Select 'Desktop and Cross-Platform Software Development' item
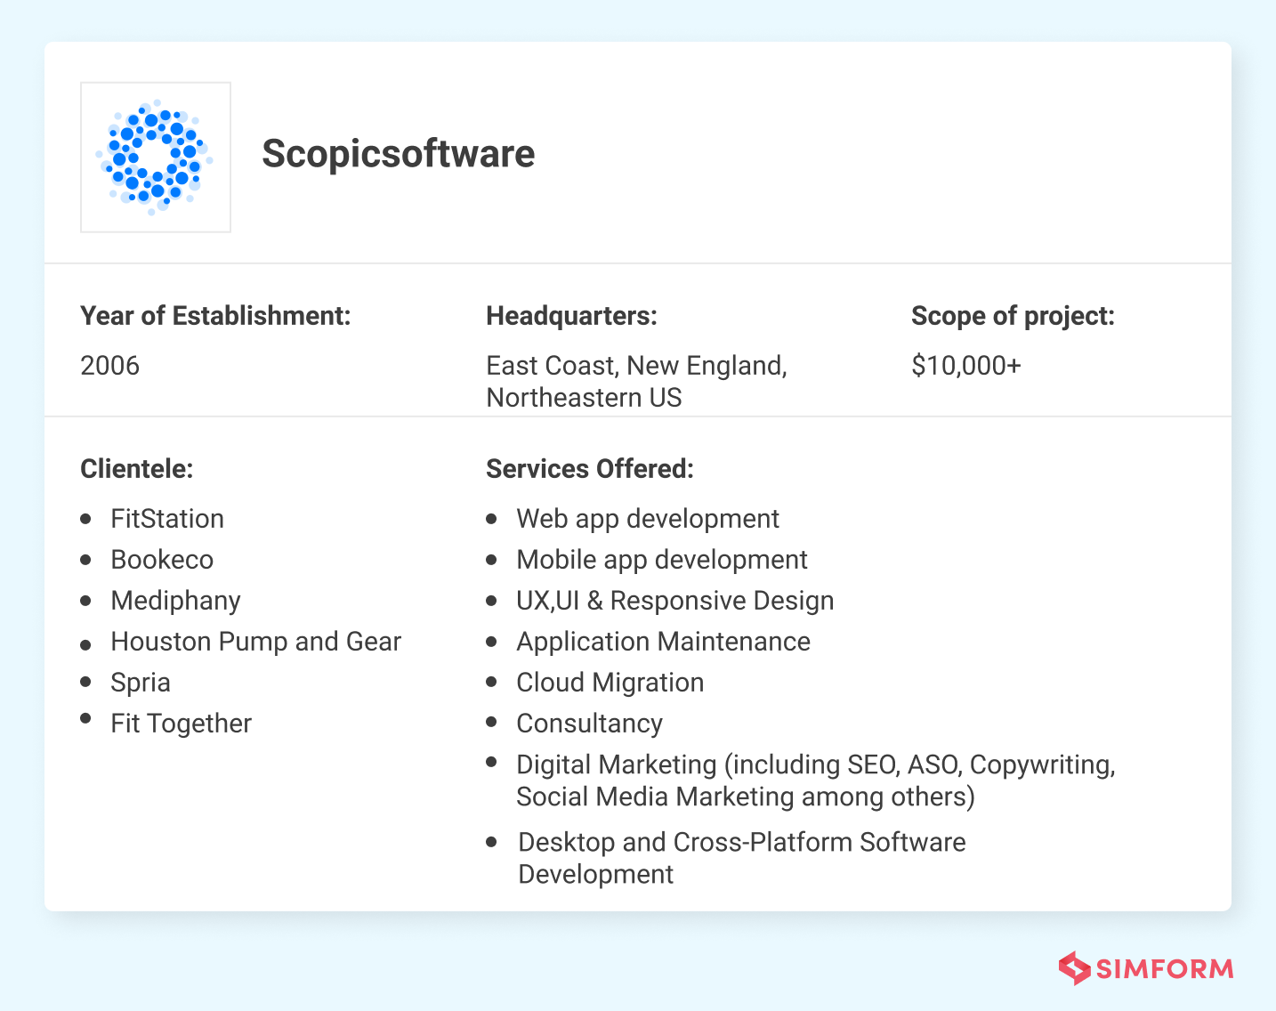The width and height of the screenshot is (1276, 1011). 742,858
